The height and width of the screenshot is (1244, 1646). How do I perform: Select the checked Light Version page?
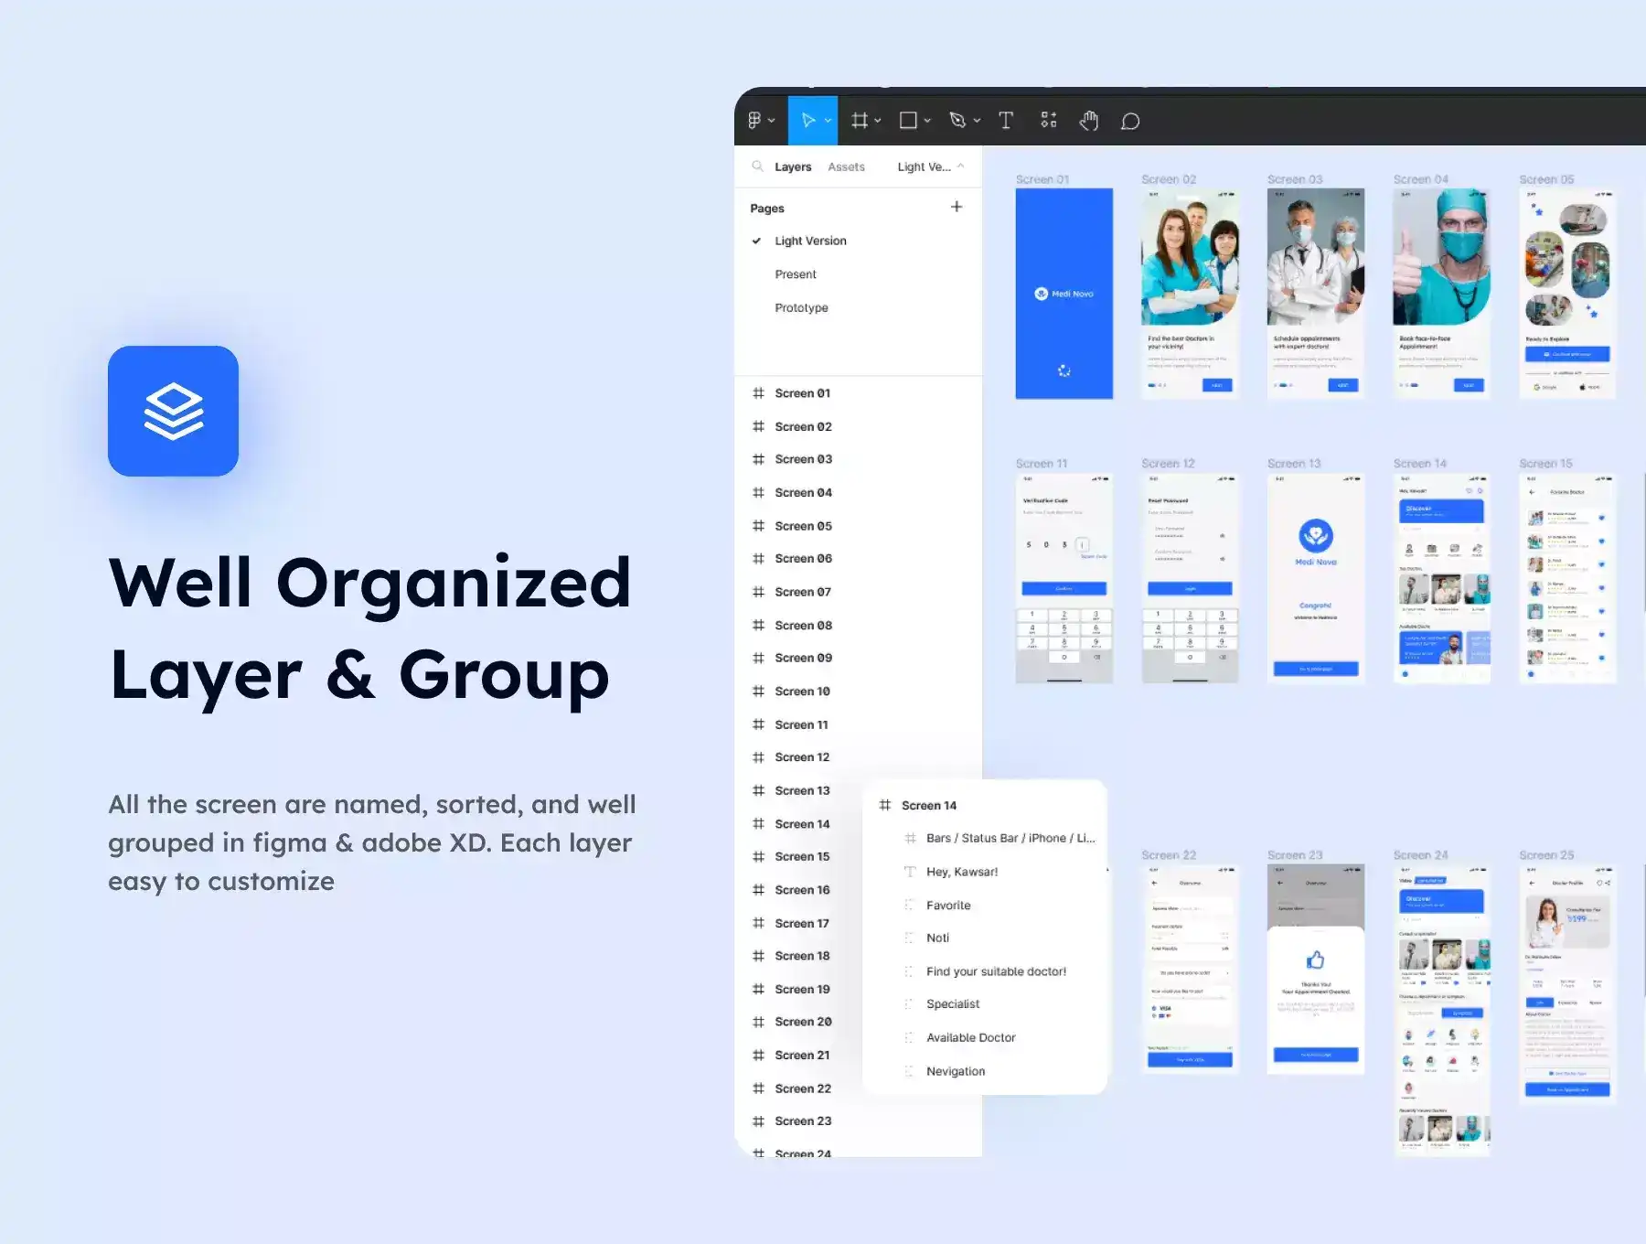810,241
